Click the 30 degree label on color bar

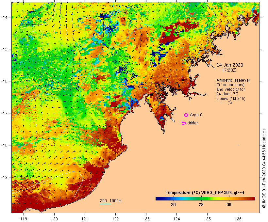click(x=229, y=205)
